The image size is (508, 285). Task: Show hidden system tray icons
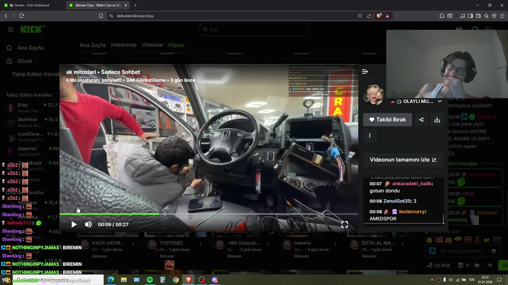[432, 280]
